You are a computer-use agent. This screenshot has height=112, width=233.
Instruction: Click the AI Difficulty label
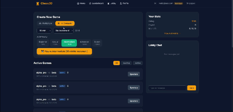[42, 37]
